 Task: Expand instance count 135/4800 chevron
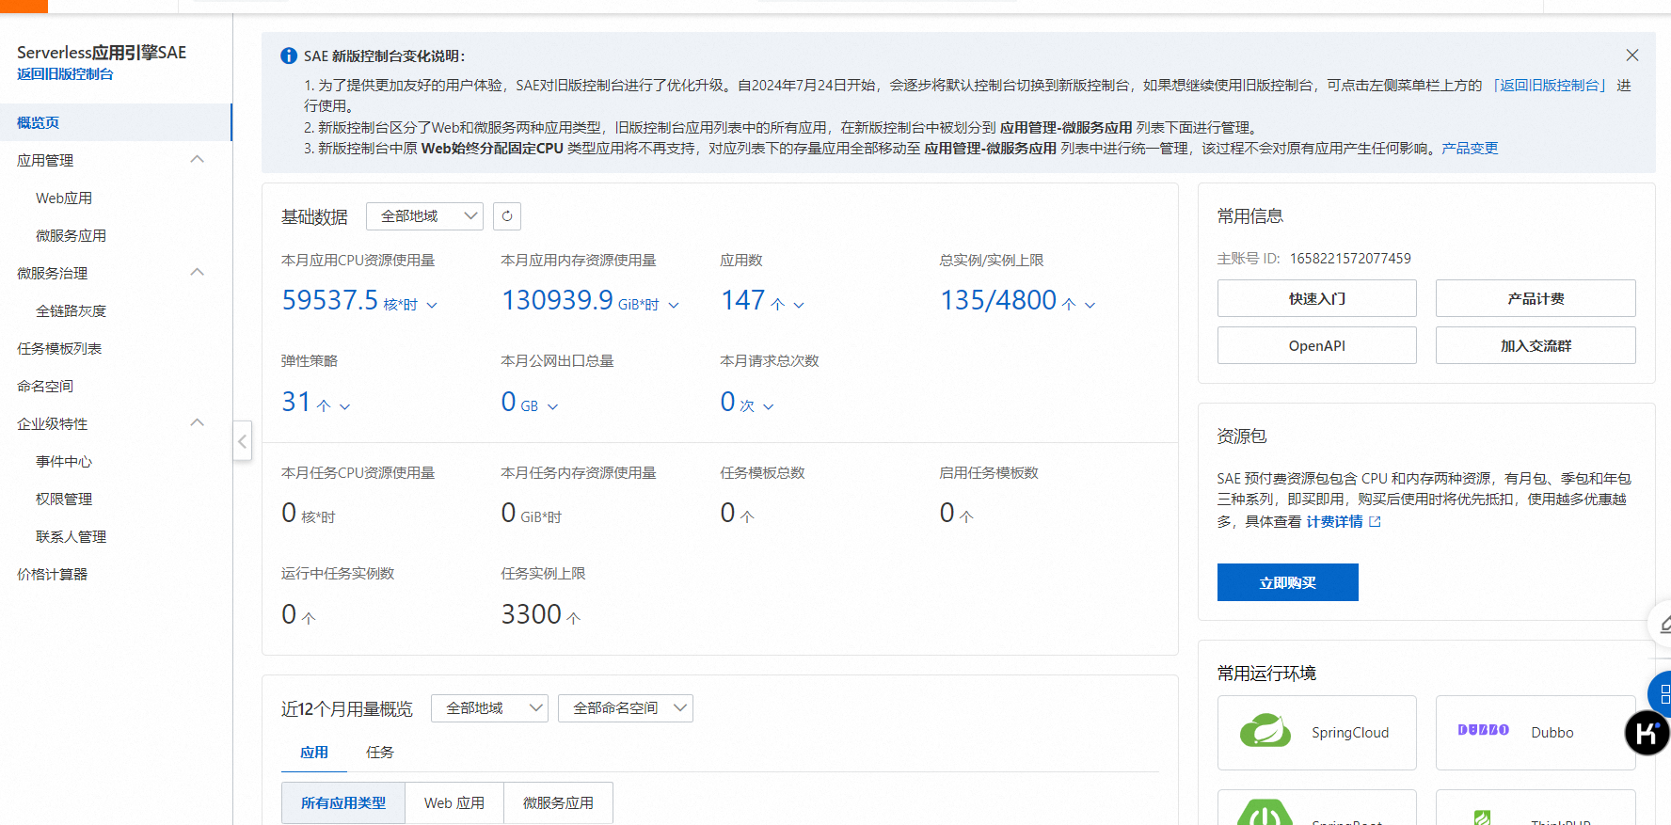[x=1090, y=305]
